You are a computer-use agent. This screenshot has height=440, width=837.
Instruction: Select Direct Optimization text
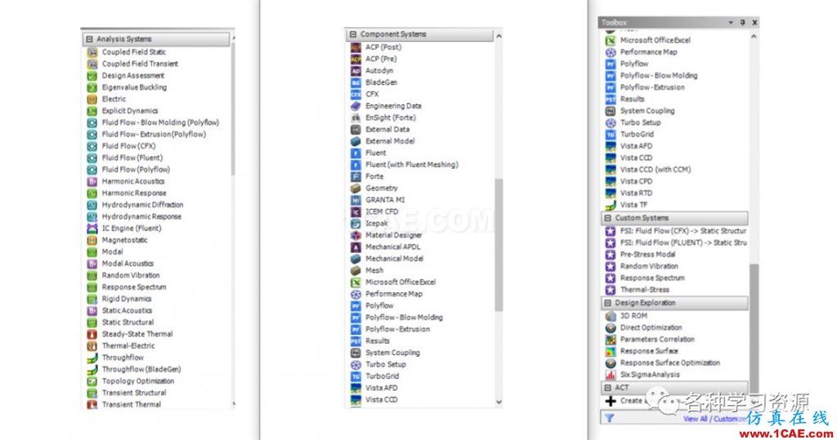[651, 327]
